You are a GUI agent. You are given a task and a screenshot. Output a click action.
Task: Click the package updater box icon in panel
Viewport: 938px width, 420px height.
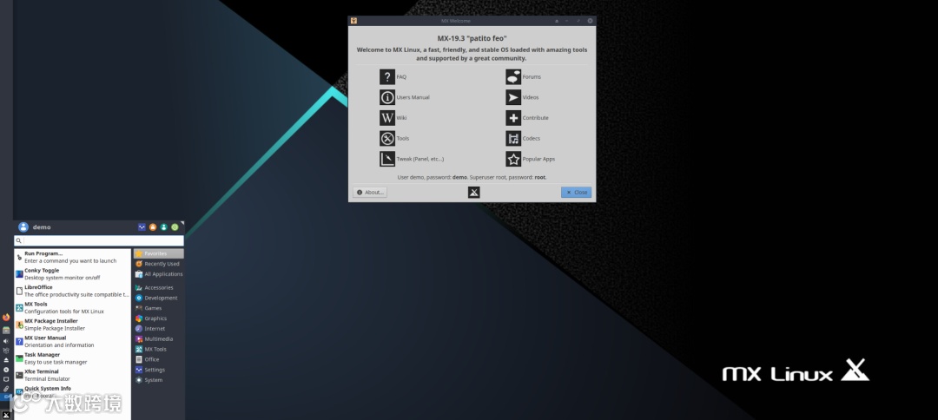pyautogui.click(x=6, y=351)
